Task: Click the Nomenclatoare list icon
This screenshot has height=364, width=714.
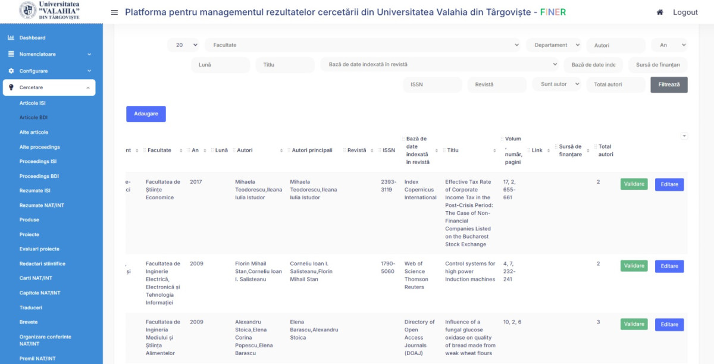Action: 11,54
